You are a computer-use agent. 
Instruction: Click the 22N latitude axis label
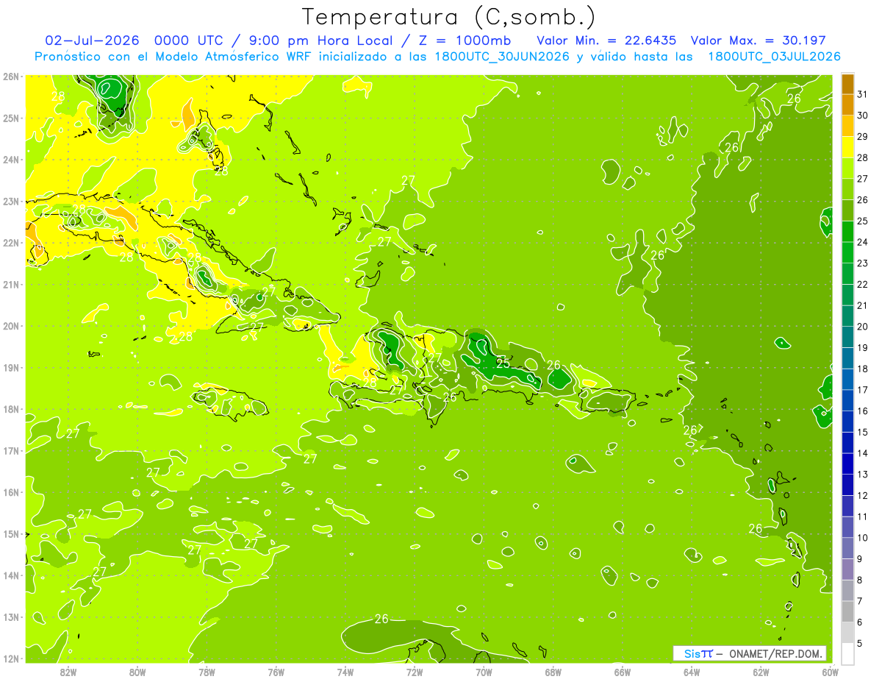tap(11, 243)
